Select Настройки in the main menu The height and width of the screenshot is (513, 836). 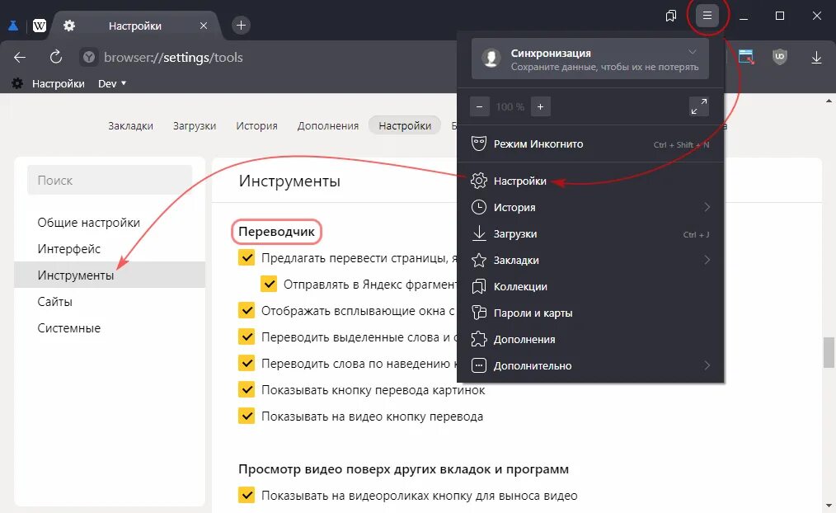590,181
